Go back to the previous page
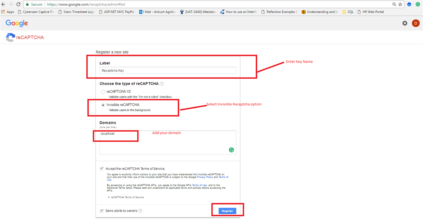The image size is (423, 220). point(3,4)
